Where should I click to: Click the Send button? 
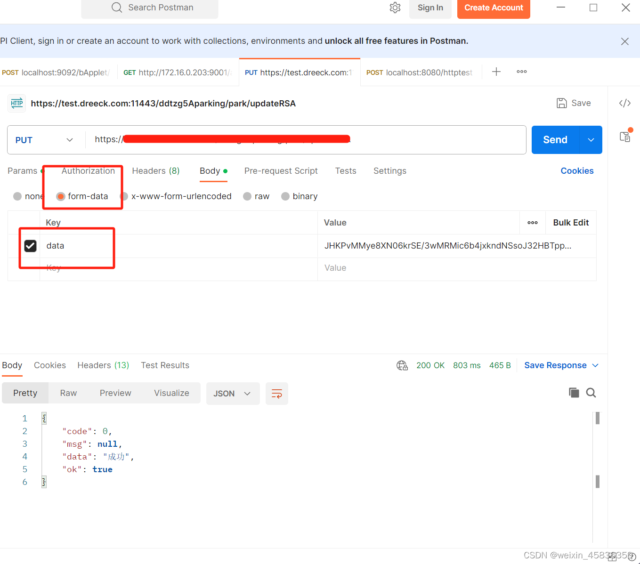pos(555,140)
